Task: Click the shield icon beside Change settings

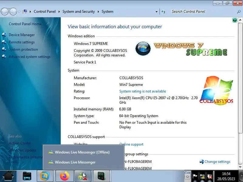Action: [202, 162]
